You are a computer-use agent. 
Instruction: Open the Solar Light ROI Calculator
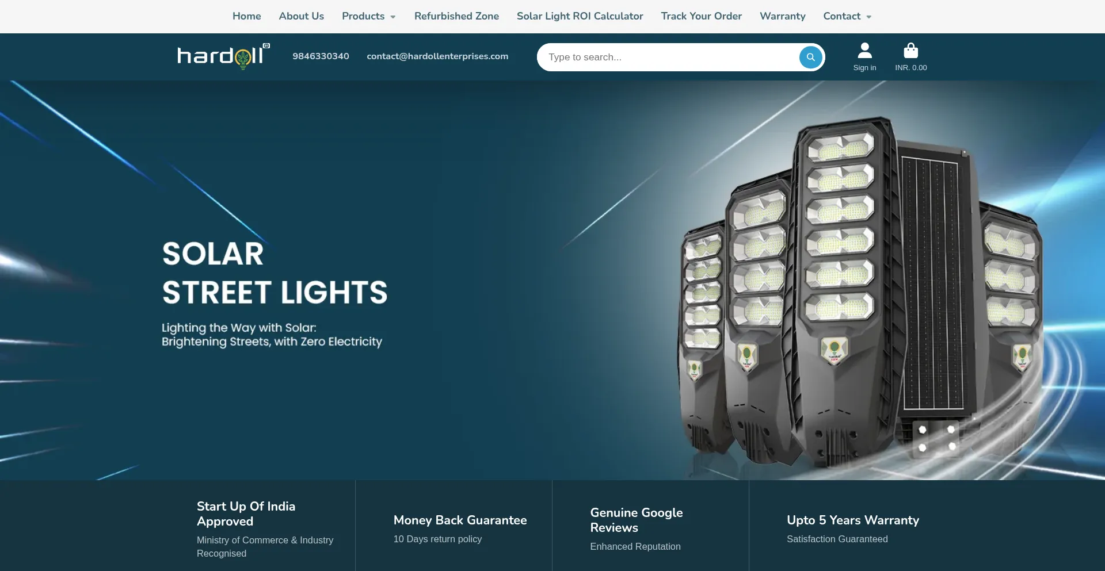580,16
